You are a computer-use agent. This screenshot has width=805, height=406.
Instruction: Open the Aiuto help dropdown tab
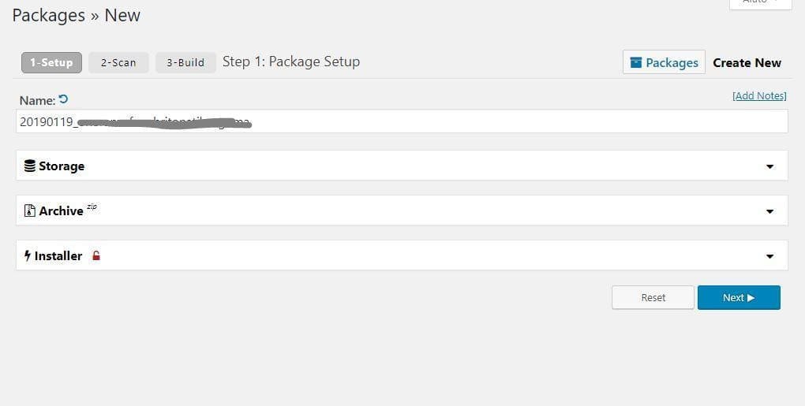pos(760,3)
